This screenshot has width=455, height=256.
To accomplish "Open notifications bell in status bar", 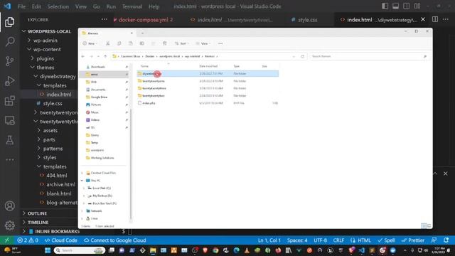I will [446, 240].
